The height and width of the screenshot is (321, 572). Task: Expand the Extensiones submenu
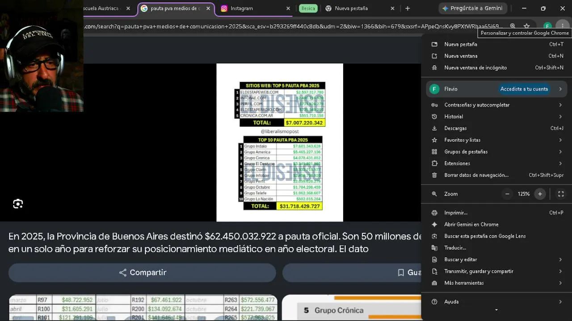point(560,164)
